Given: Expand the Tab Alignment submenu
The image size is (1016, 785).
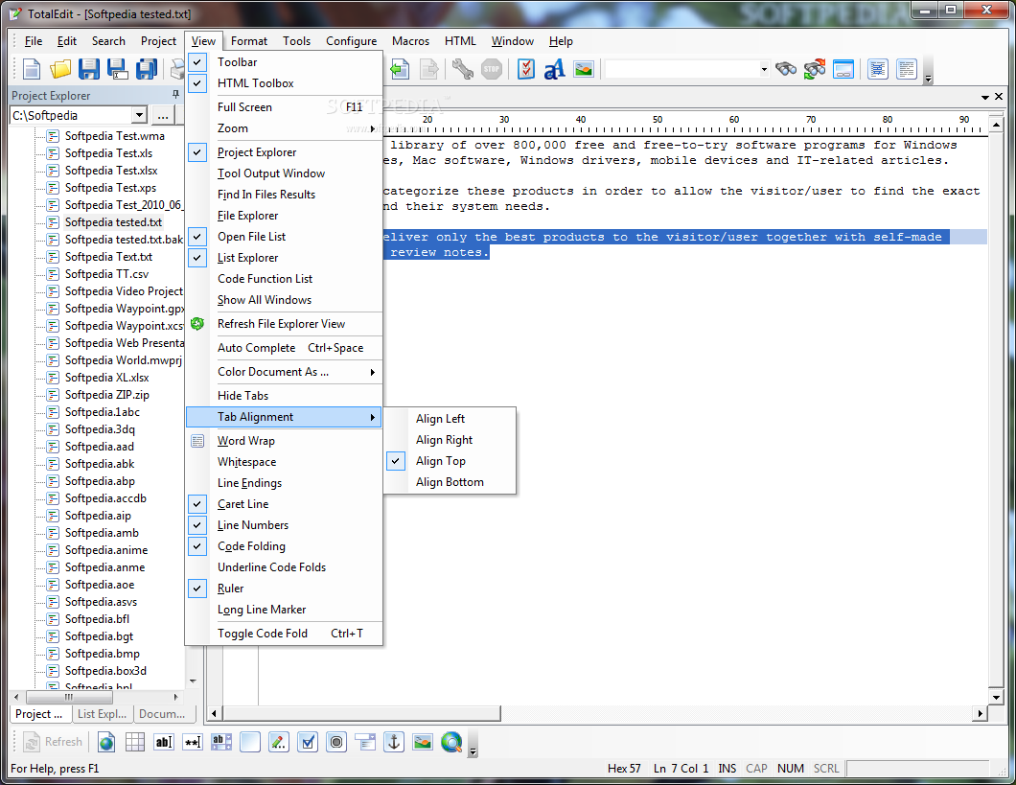Looking at the screenshot, I should pos(284,417).
